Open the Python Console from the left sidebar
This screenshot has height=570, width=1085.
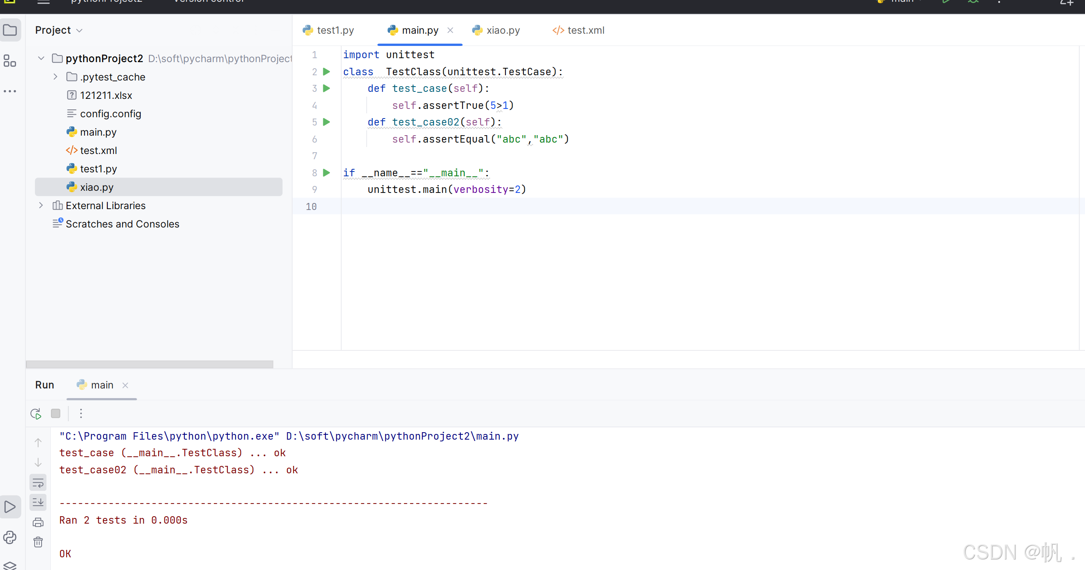(x=10, y=537)
